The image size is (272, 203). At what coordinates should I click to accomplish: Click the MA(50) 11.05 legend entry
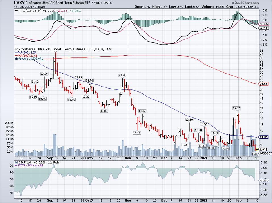click(25, 52)
